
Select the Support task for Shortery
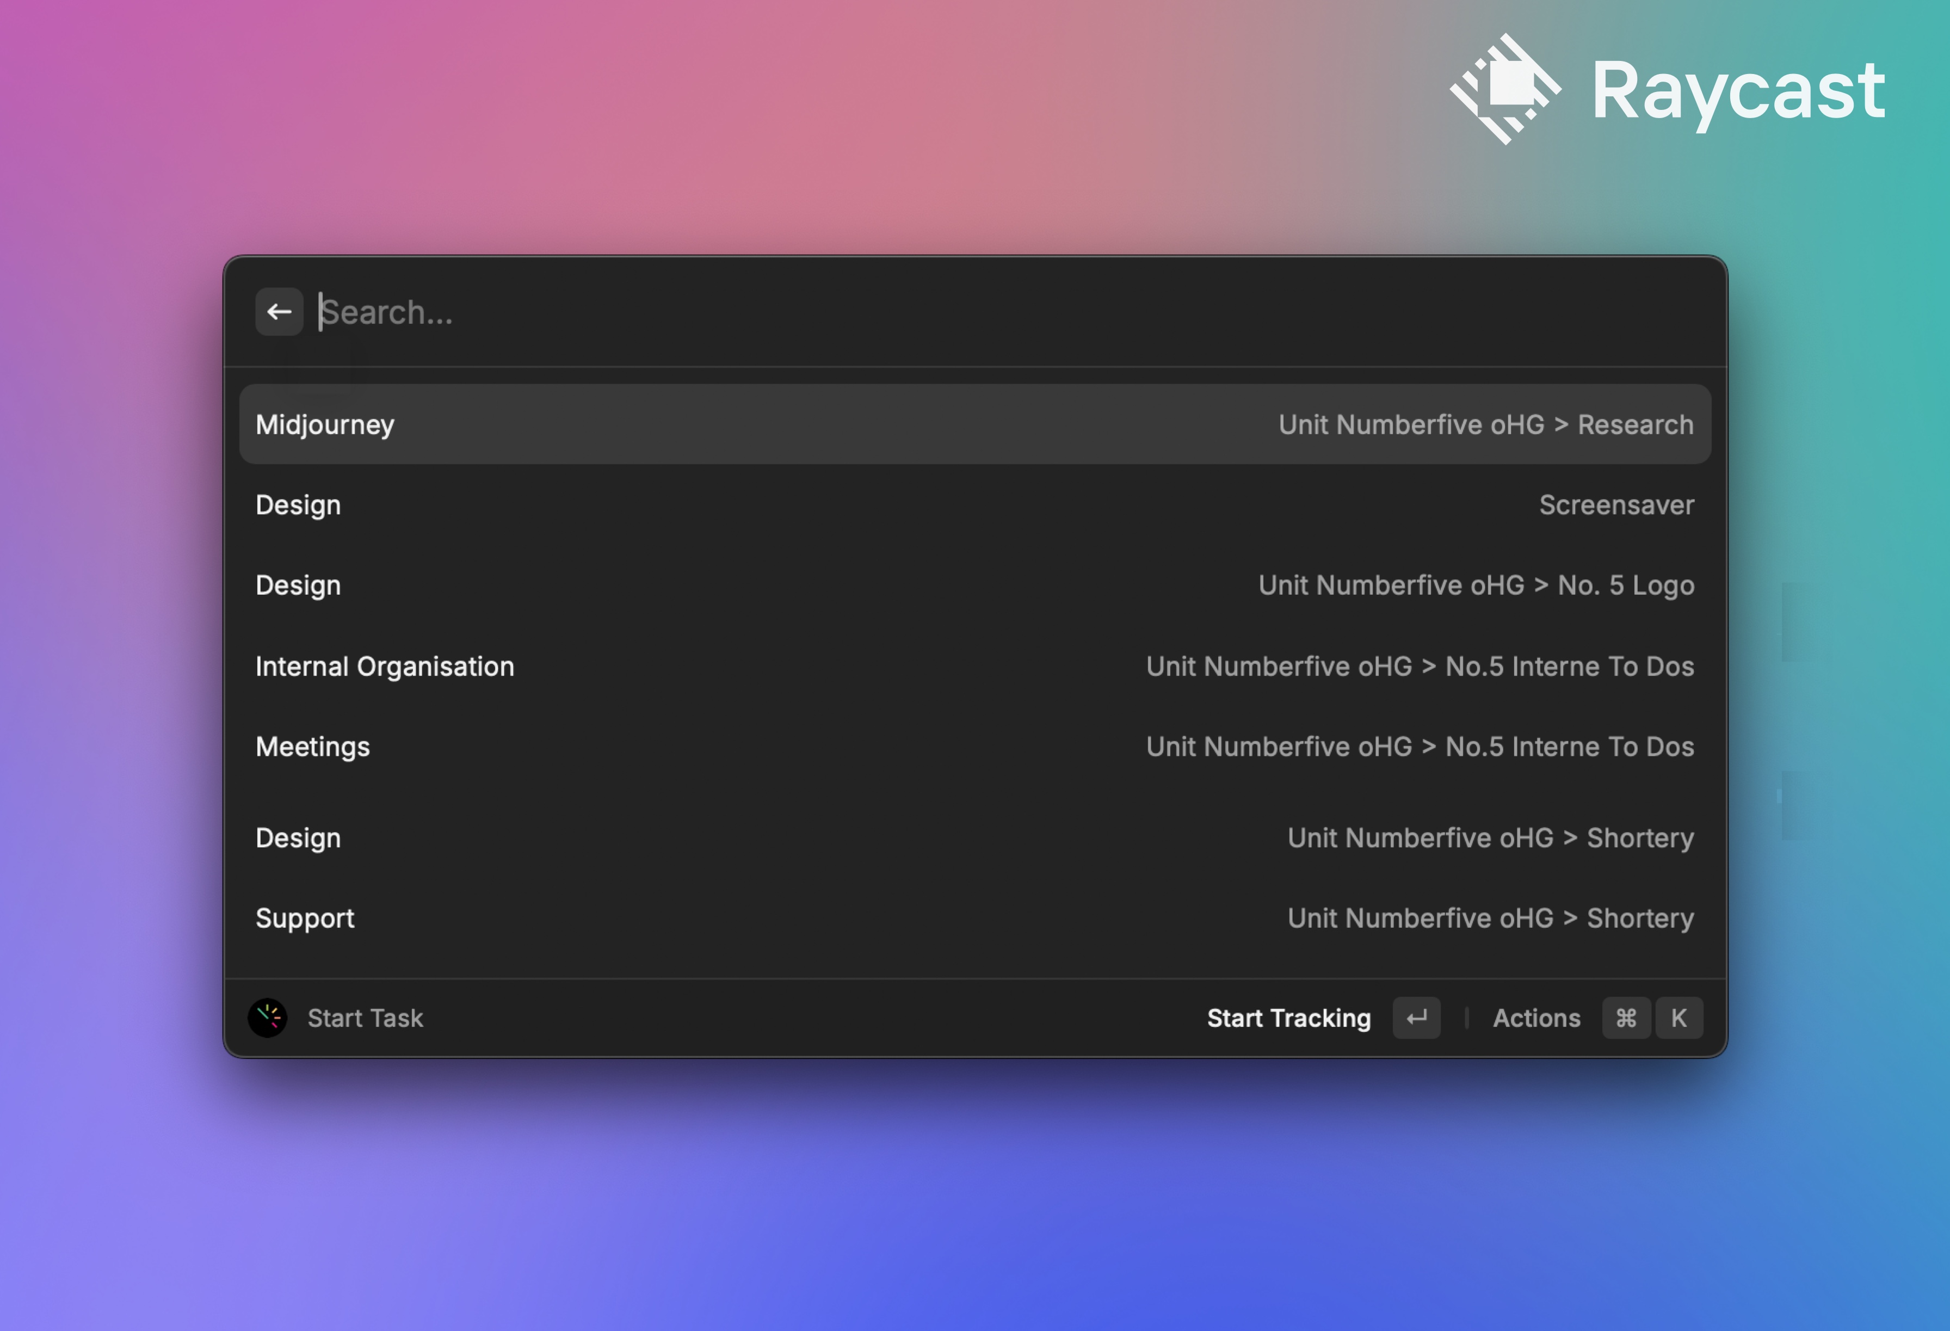975,918
